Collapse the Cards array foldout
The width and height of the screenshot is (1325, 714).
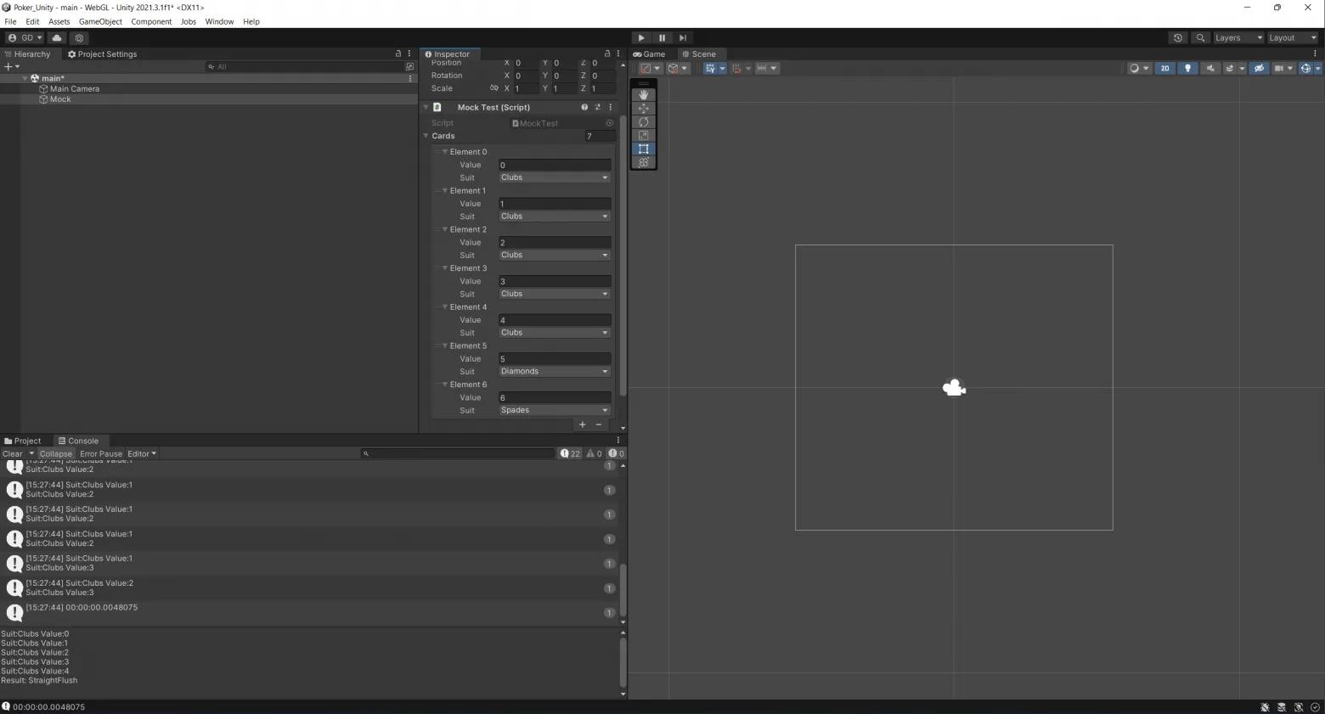tap(426, 136)
